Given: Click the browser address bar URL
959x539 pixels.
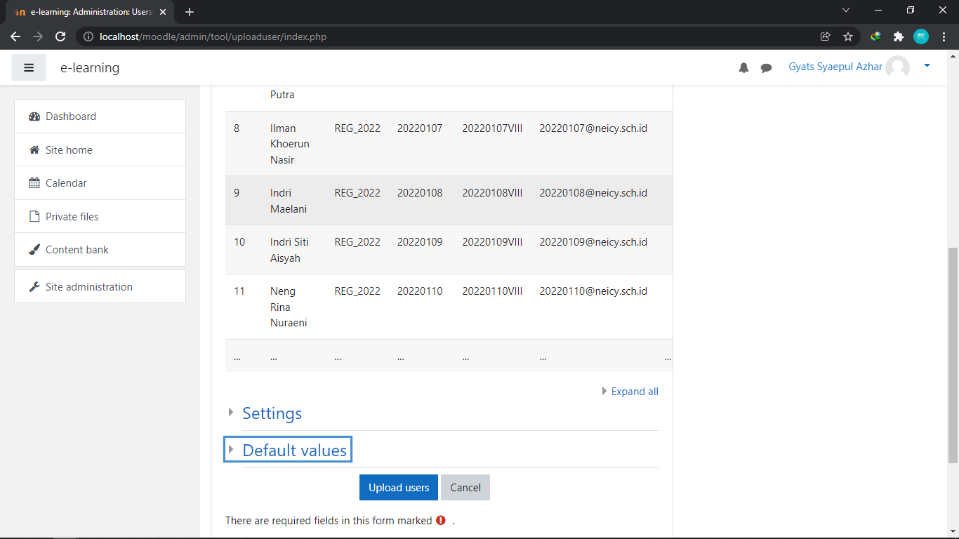Looking at the screenshot, I should (x=213, y=36).
